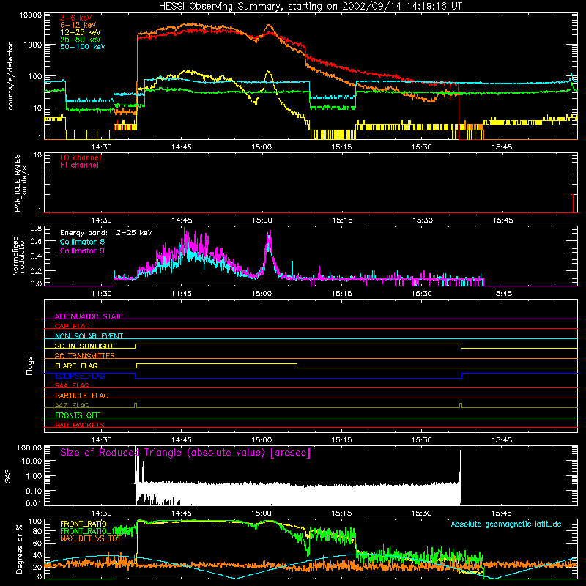Select the GAP_FLAG label

72,326
